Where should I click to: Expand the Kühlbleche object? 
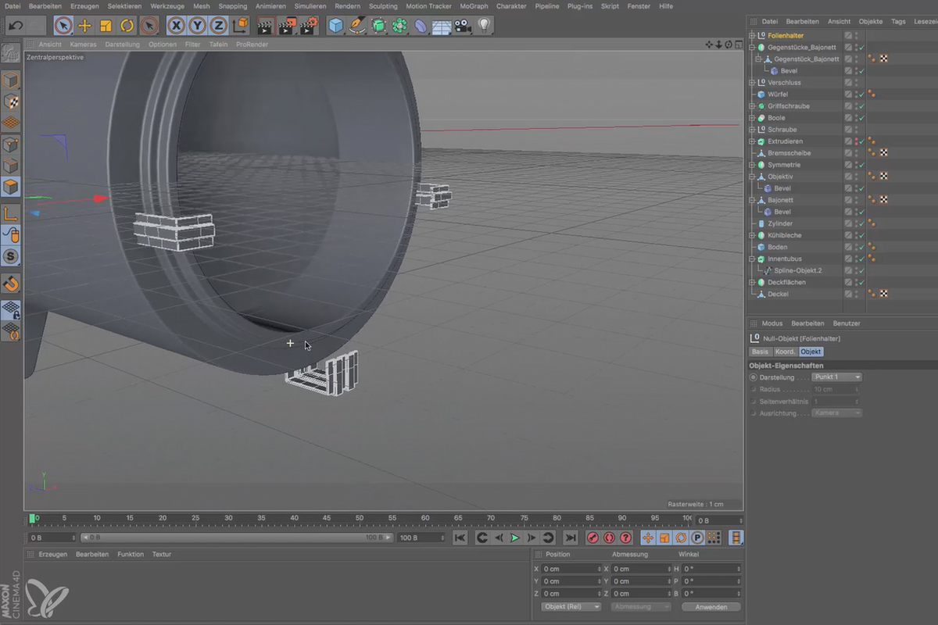752,235
